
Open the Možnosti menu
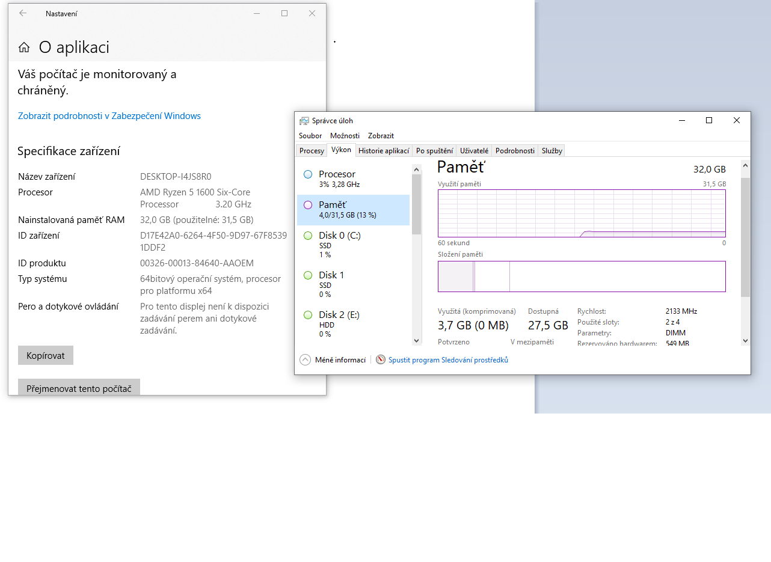pyautogui.click(x=345, y=136)
